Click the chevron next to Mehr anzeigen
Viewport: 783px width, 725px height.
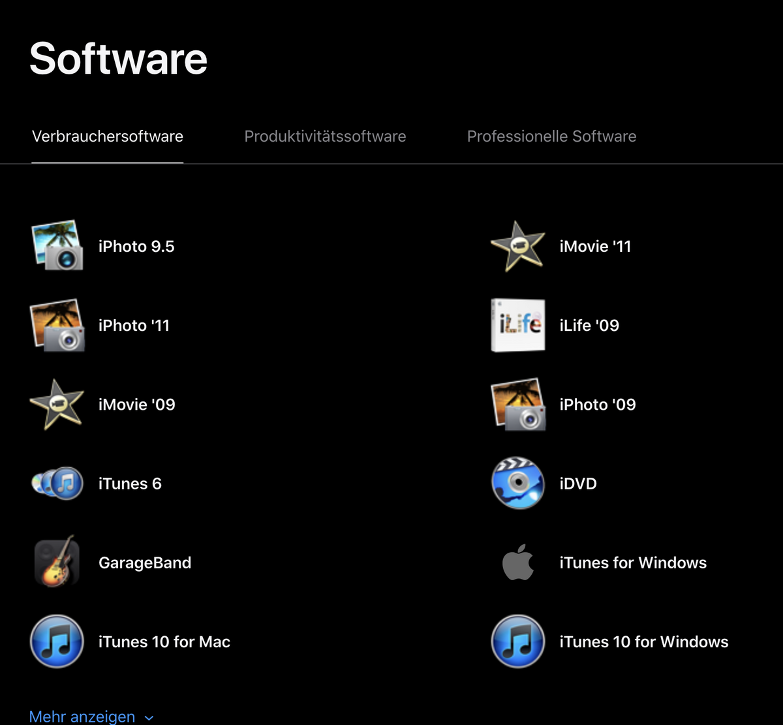pos(149,718)
